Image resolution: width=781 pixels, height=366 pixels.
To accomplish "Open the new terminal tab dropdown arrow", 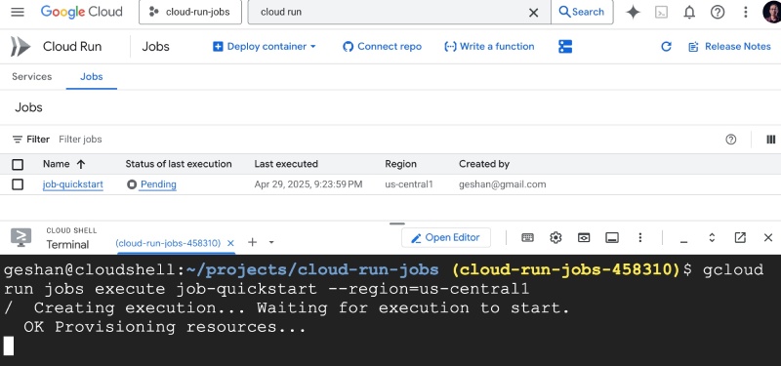I will coord(271,242).
